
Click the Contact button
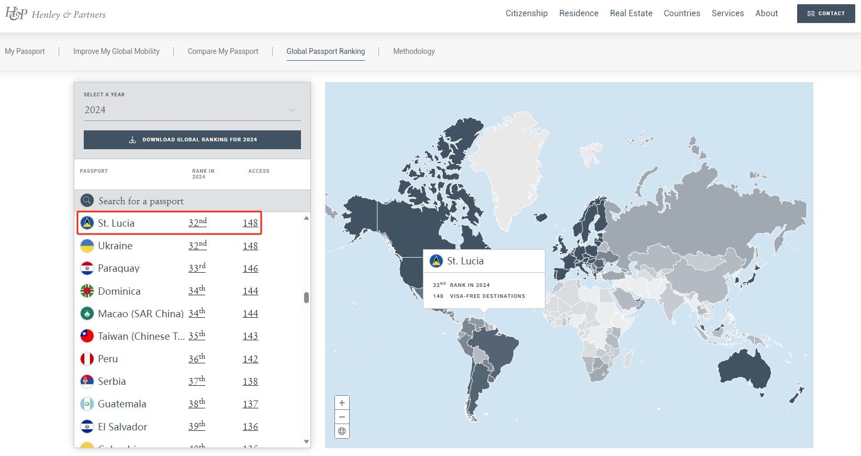pyautogui.click(x=825, y=14)
